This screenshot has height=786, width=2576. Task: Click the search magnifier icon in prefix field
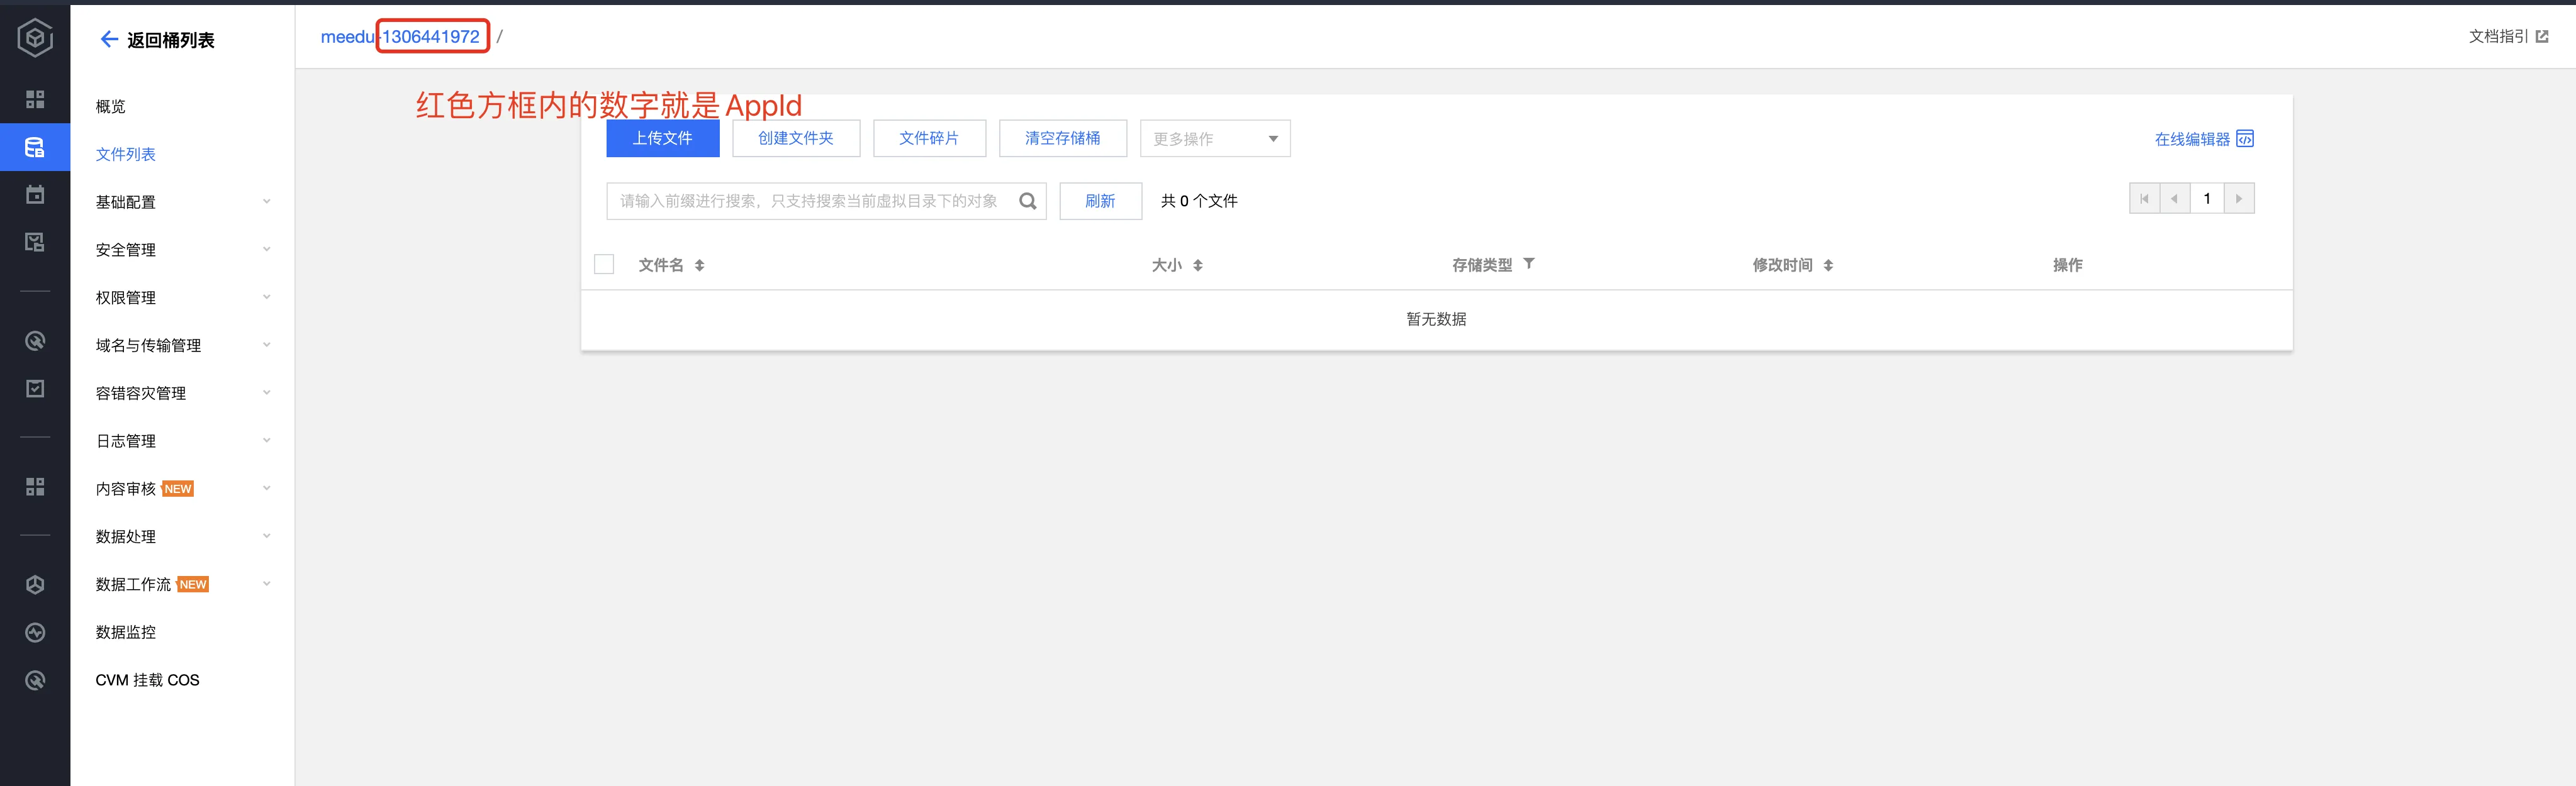pyautogui.click(x=1027, y=201)
